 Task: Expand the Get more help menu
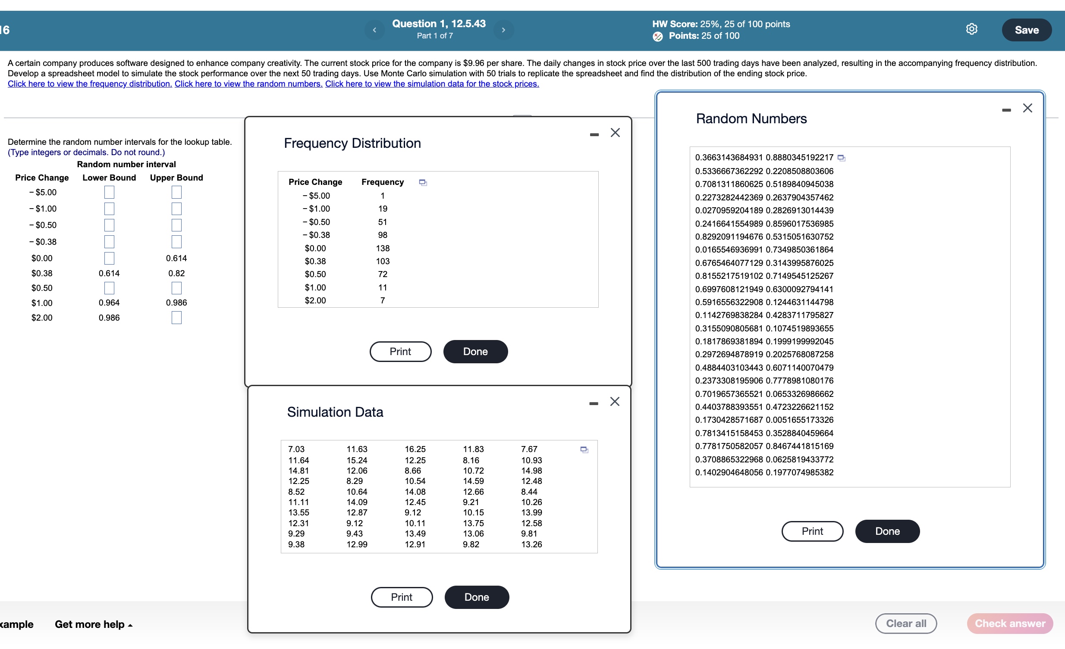pos(93,624)
